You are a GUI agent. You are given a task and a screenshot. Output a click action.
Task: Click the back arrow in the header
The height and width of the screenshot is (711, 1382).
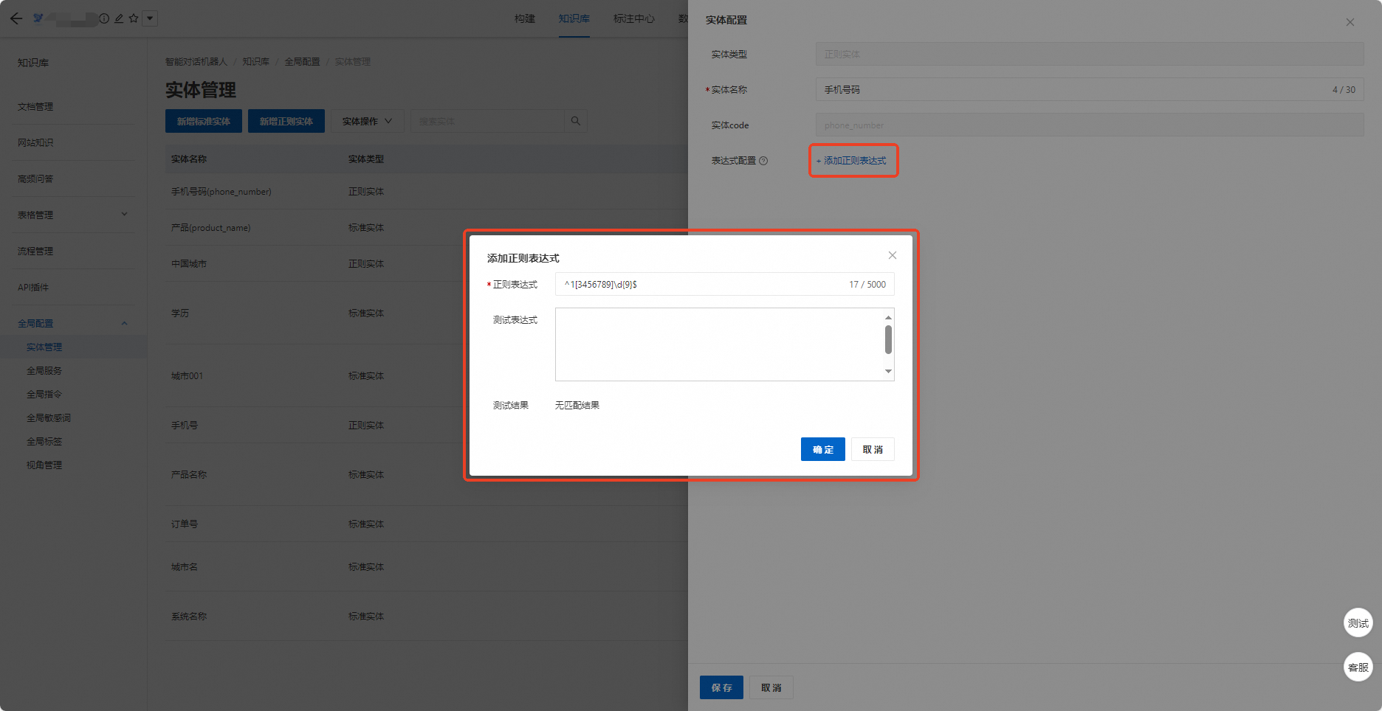click(16, 18)
